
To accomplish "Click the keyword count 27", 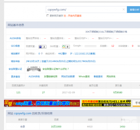I will [44, 92].
